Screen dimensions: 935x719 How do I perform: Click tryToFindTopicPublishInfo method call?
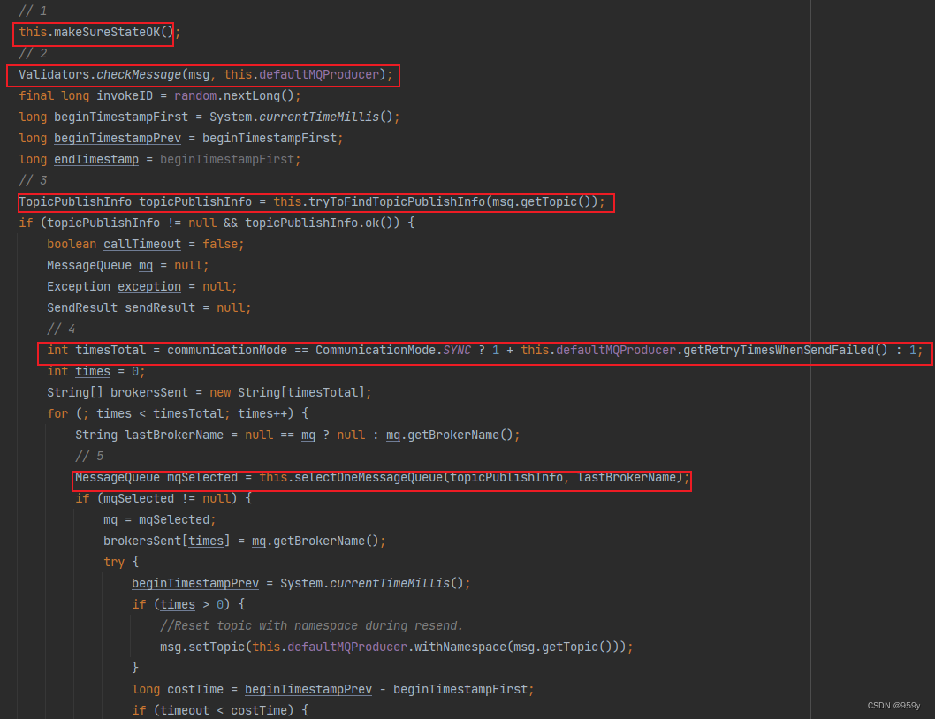pos(453,201)
